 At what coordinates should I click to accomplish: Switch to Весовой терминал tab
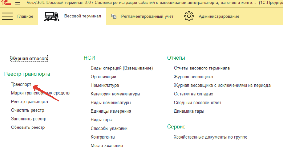(x=82, y=16)
